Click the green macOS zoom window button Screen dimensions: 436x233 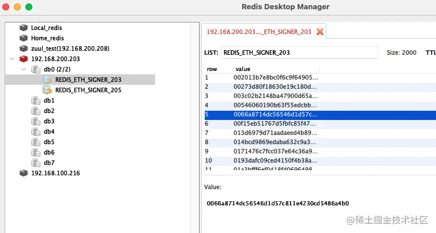[x=29, y=7]
